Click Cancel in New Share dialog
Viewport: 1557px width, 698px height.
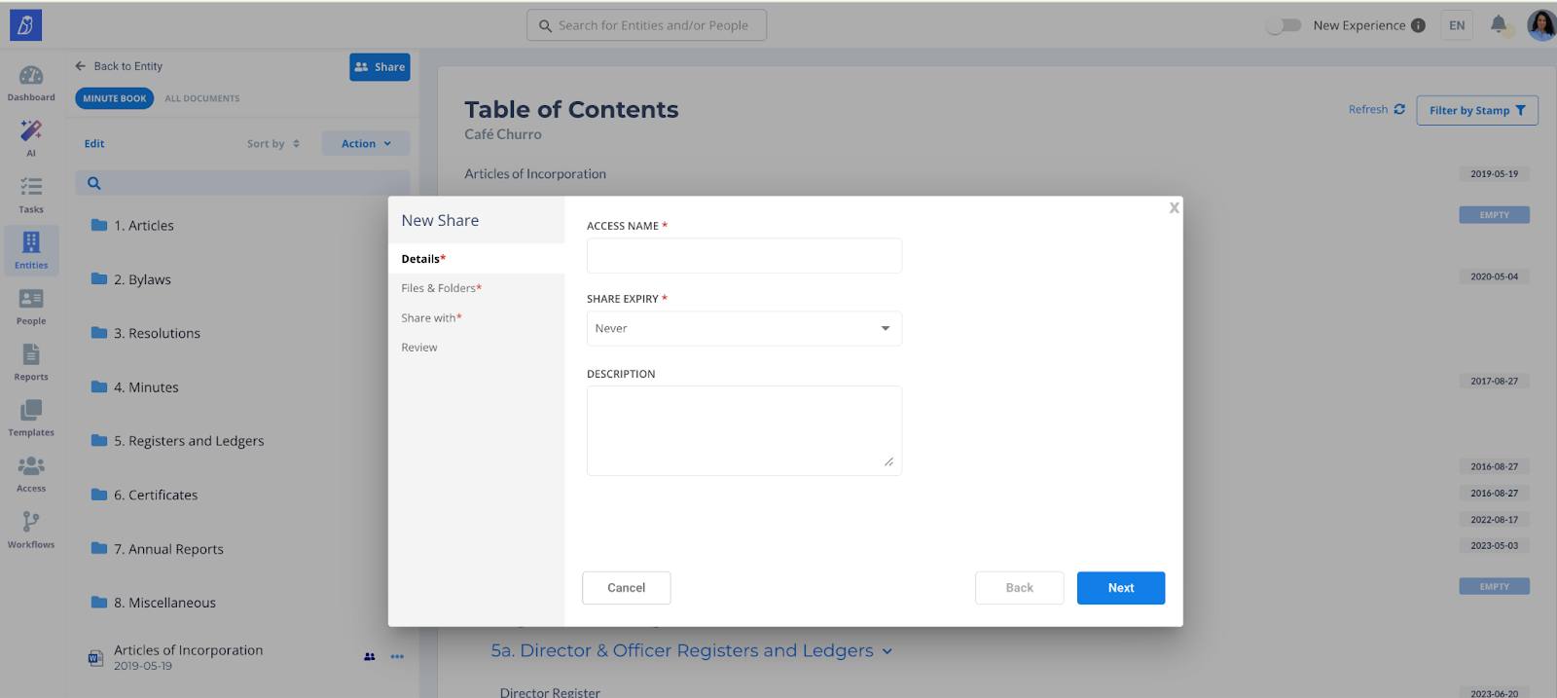click(x=626, y=588)
